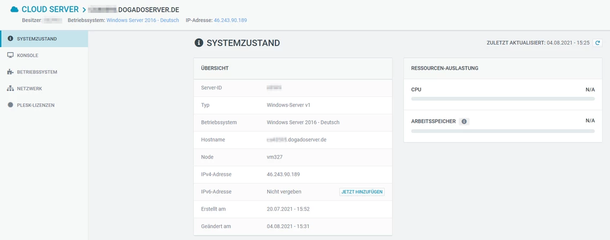Screen dimensions: 610x240
Task: Click the IP address link in header
Action: click(230, 20)
